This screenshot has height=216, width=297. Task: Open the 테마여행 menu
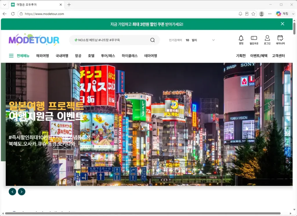click(151, 56)
